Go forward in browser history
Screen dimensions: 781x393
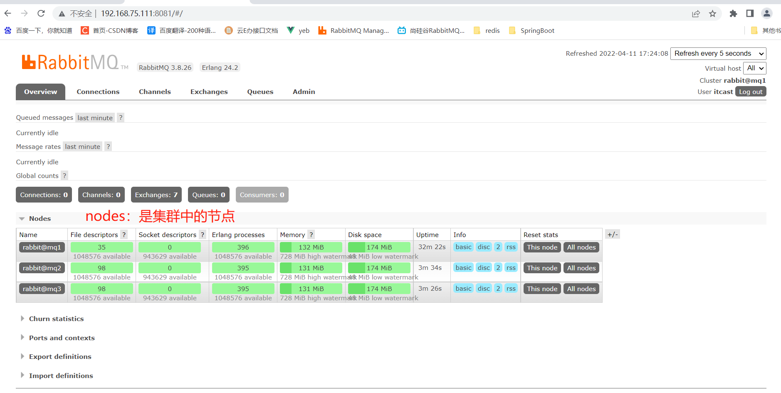pos(25,13)
